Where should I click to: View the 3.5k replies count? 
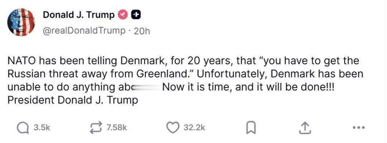pyautogui.click(x=42, y=128)
